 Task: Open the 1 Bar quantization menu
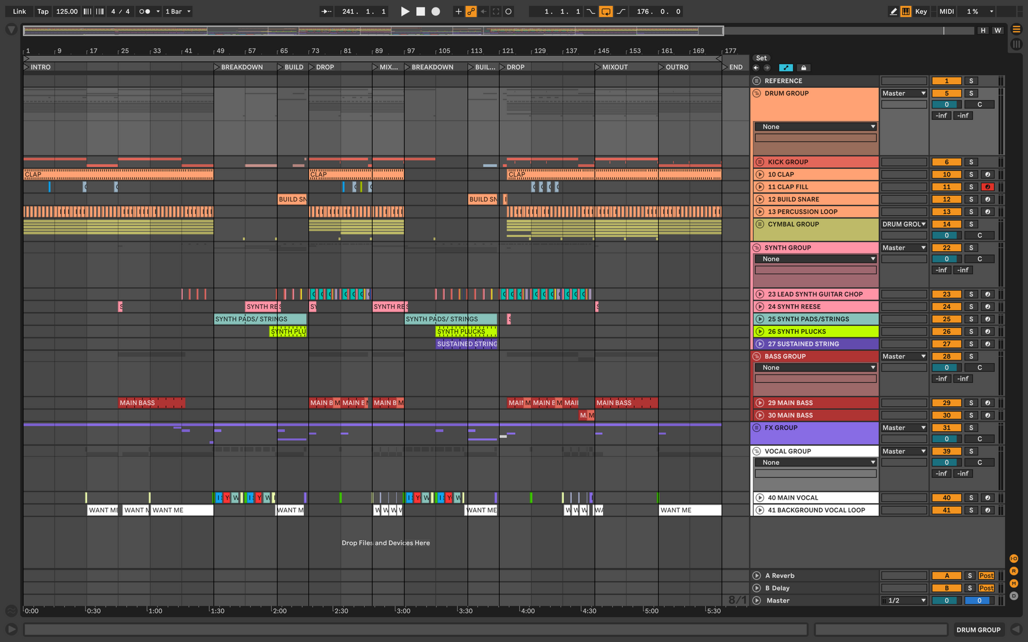click(x=178, y=11)
